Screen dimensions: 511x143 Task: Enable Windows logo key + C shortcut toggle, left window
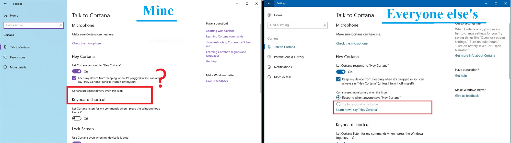pos(77,118)
